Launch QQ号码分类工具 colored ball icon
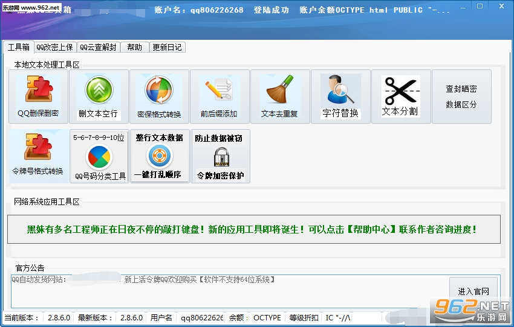The image size is (514, 327). [99, 157]
